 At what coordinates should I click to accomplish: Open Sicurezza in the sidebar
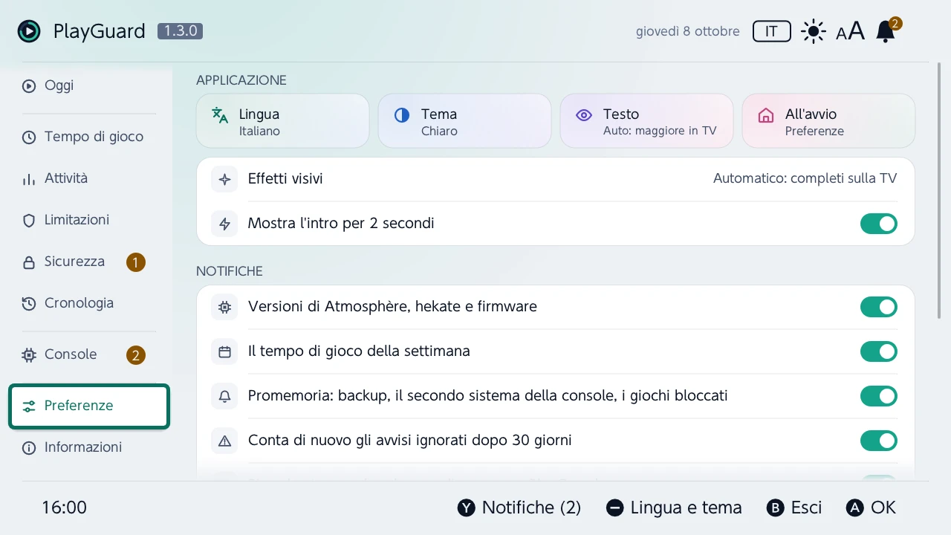tap(89, 262)
